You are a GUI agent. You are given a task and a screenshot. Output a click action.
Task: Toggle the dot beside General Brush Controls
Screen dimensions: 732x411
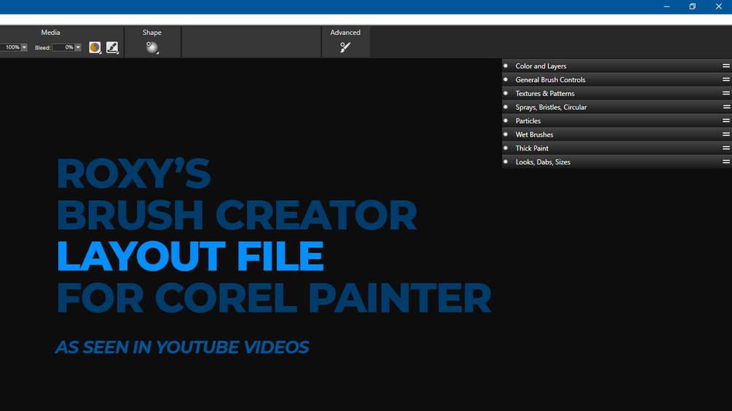pyautogui.click(x=505, y=80)
